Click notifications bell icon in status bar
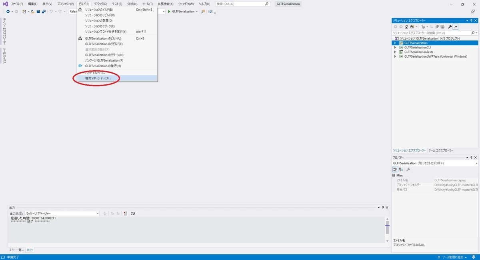The height and width of the screenshot is (260, 480). (474, 257)
